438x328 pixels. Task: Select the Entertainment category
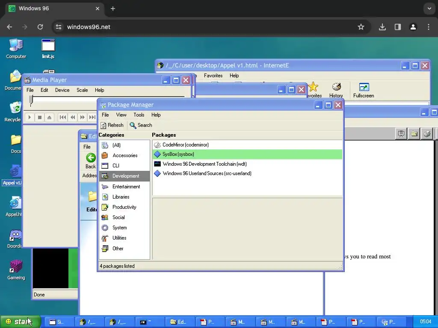[124, 187]
